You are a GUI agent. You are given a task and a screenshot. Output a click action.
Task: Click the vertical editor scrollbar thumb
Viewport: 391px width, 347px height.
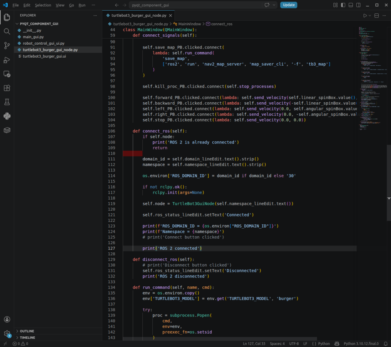coord(389,183)
